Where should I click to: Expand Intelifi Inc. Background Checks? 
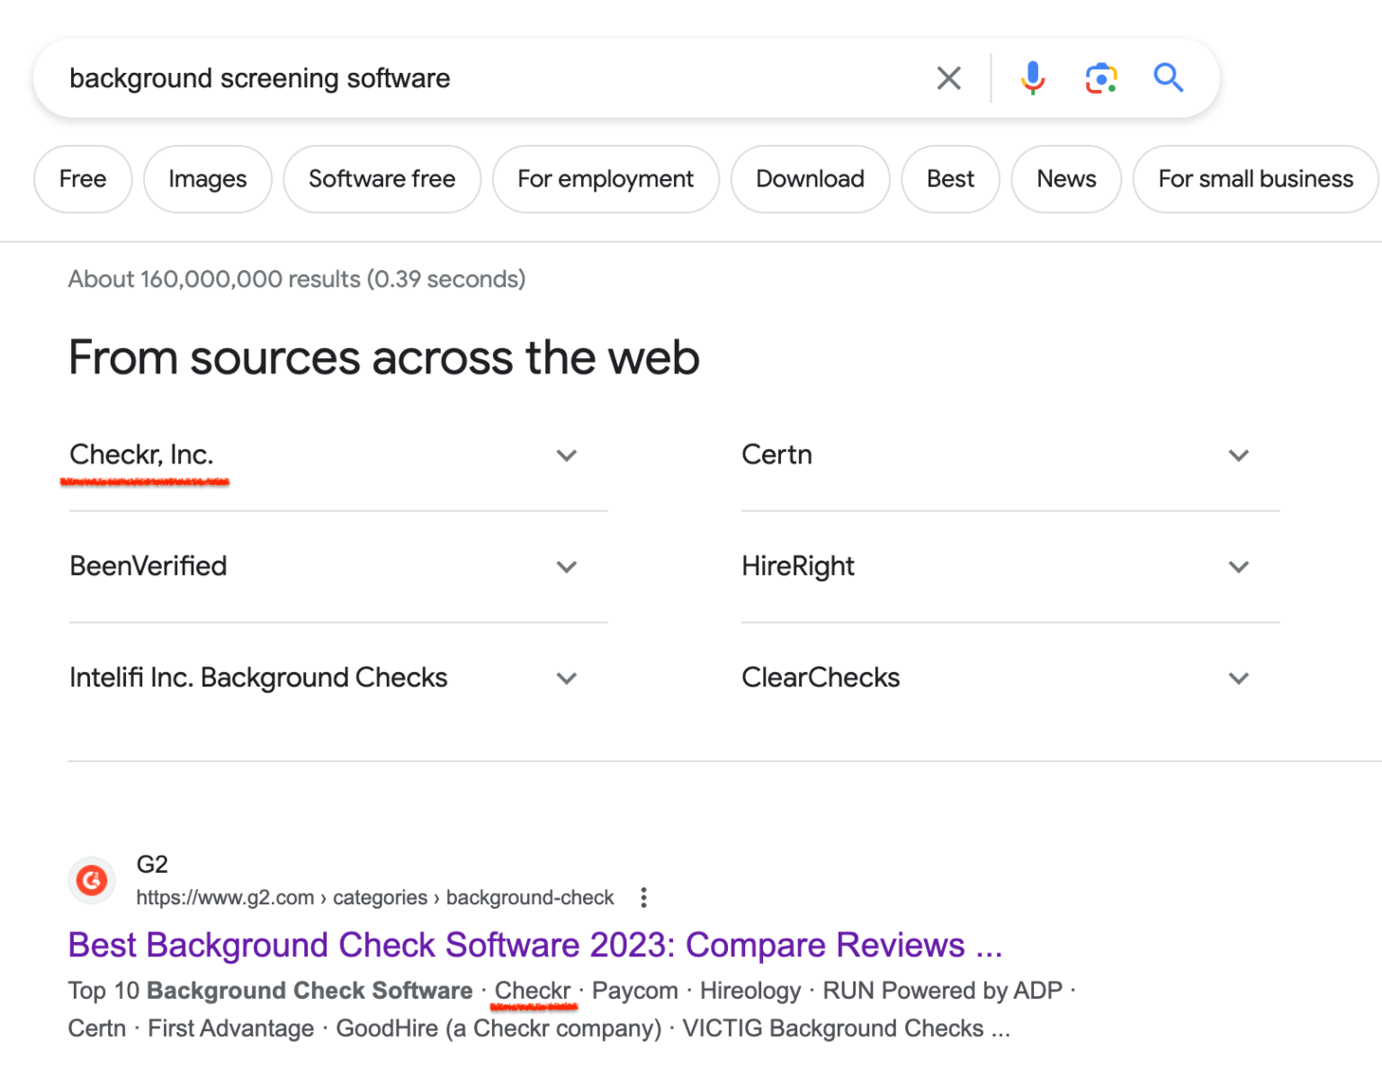pos(567,678)
